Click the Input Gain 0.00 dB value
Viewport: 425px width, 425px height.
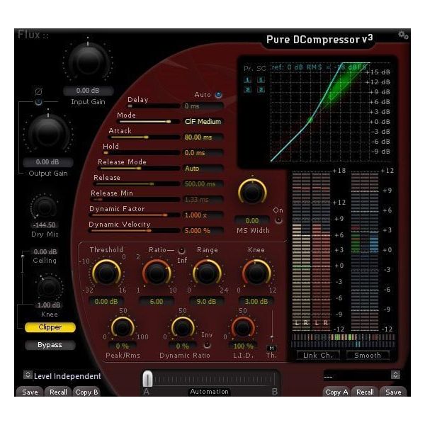88,91
